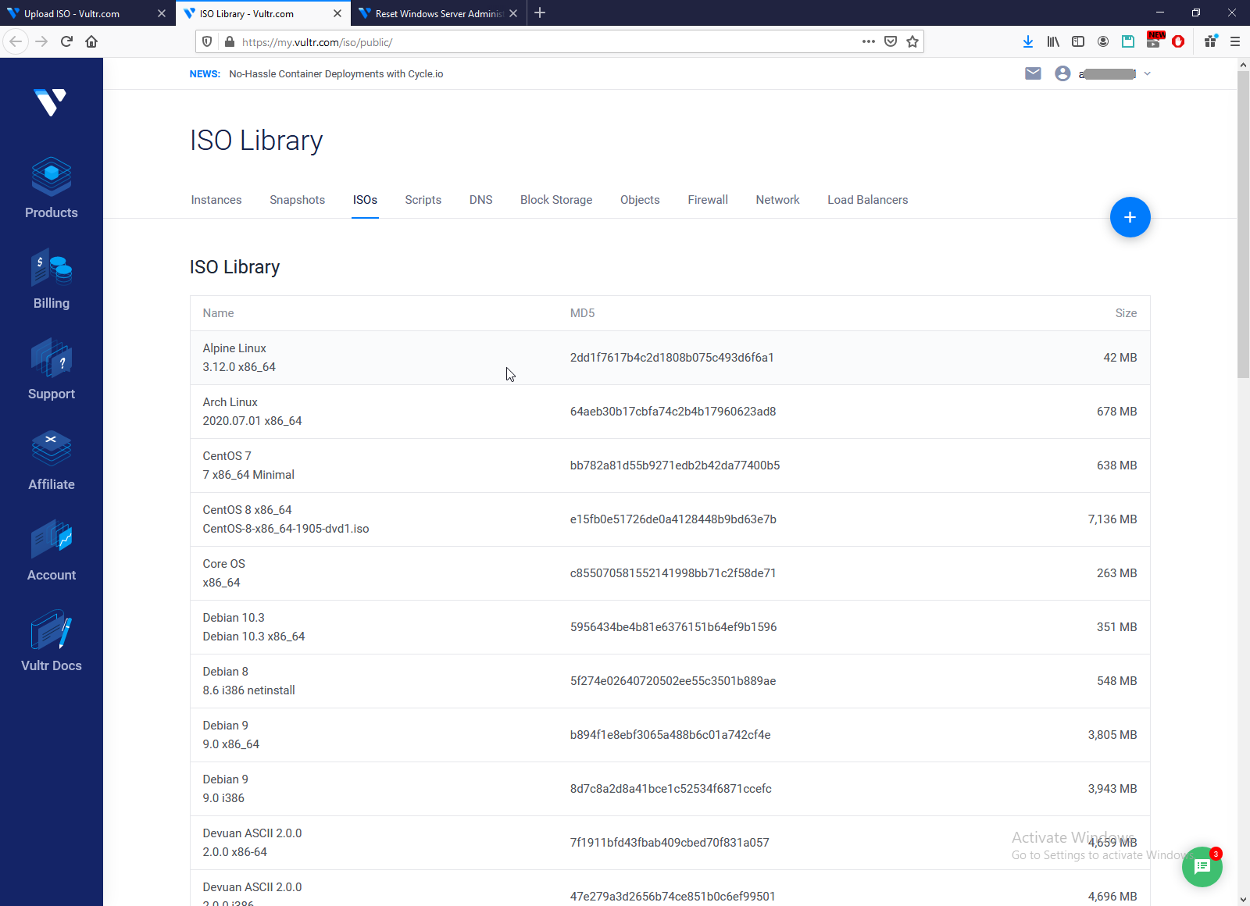The height and width of the screenshot is (906, 1250).
Task: Click the user profile avatar icon
Action: [x=1062, y=73]
